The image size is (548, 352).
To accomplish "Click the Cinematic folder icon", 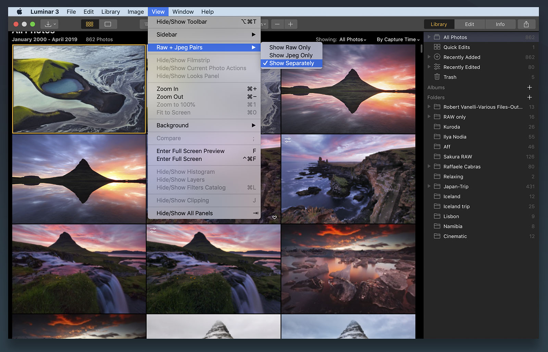I will 437,236.
